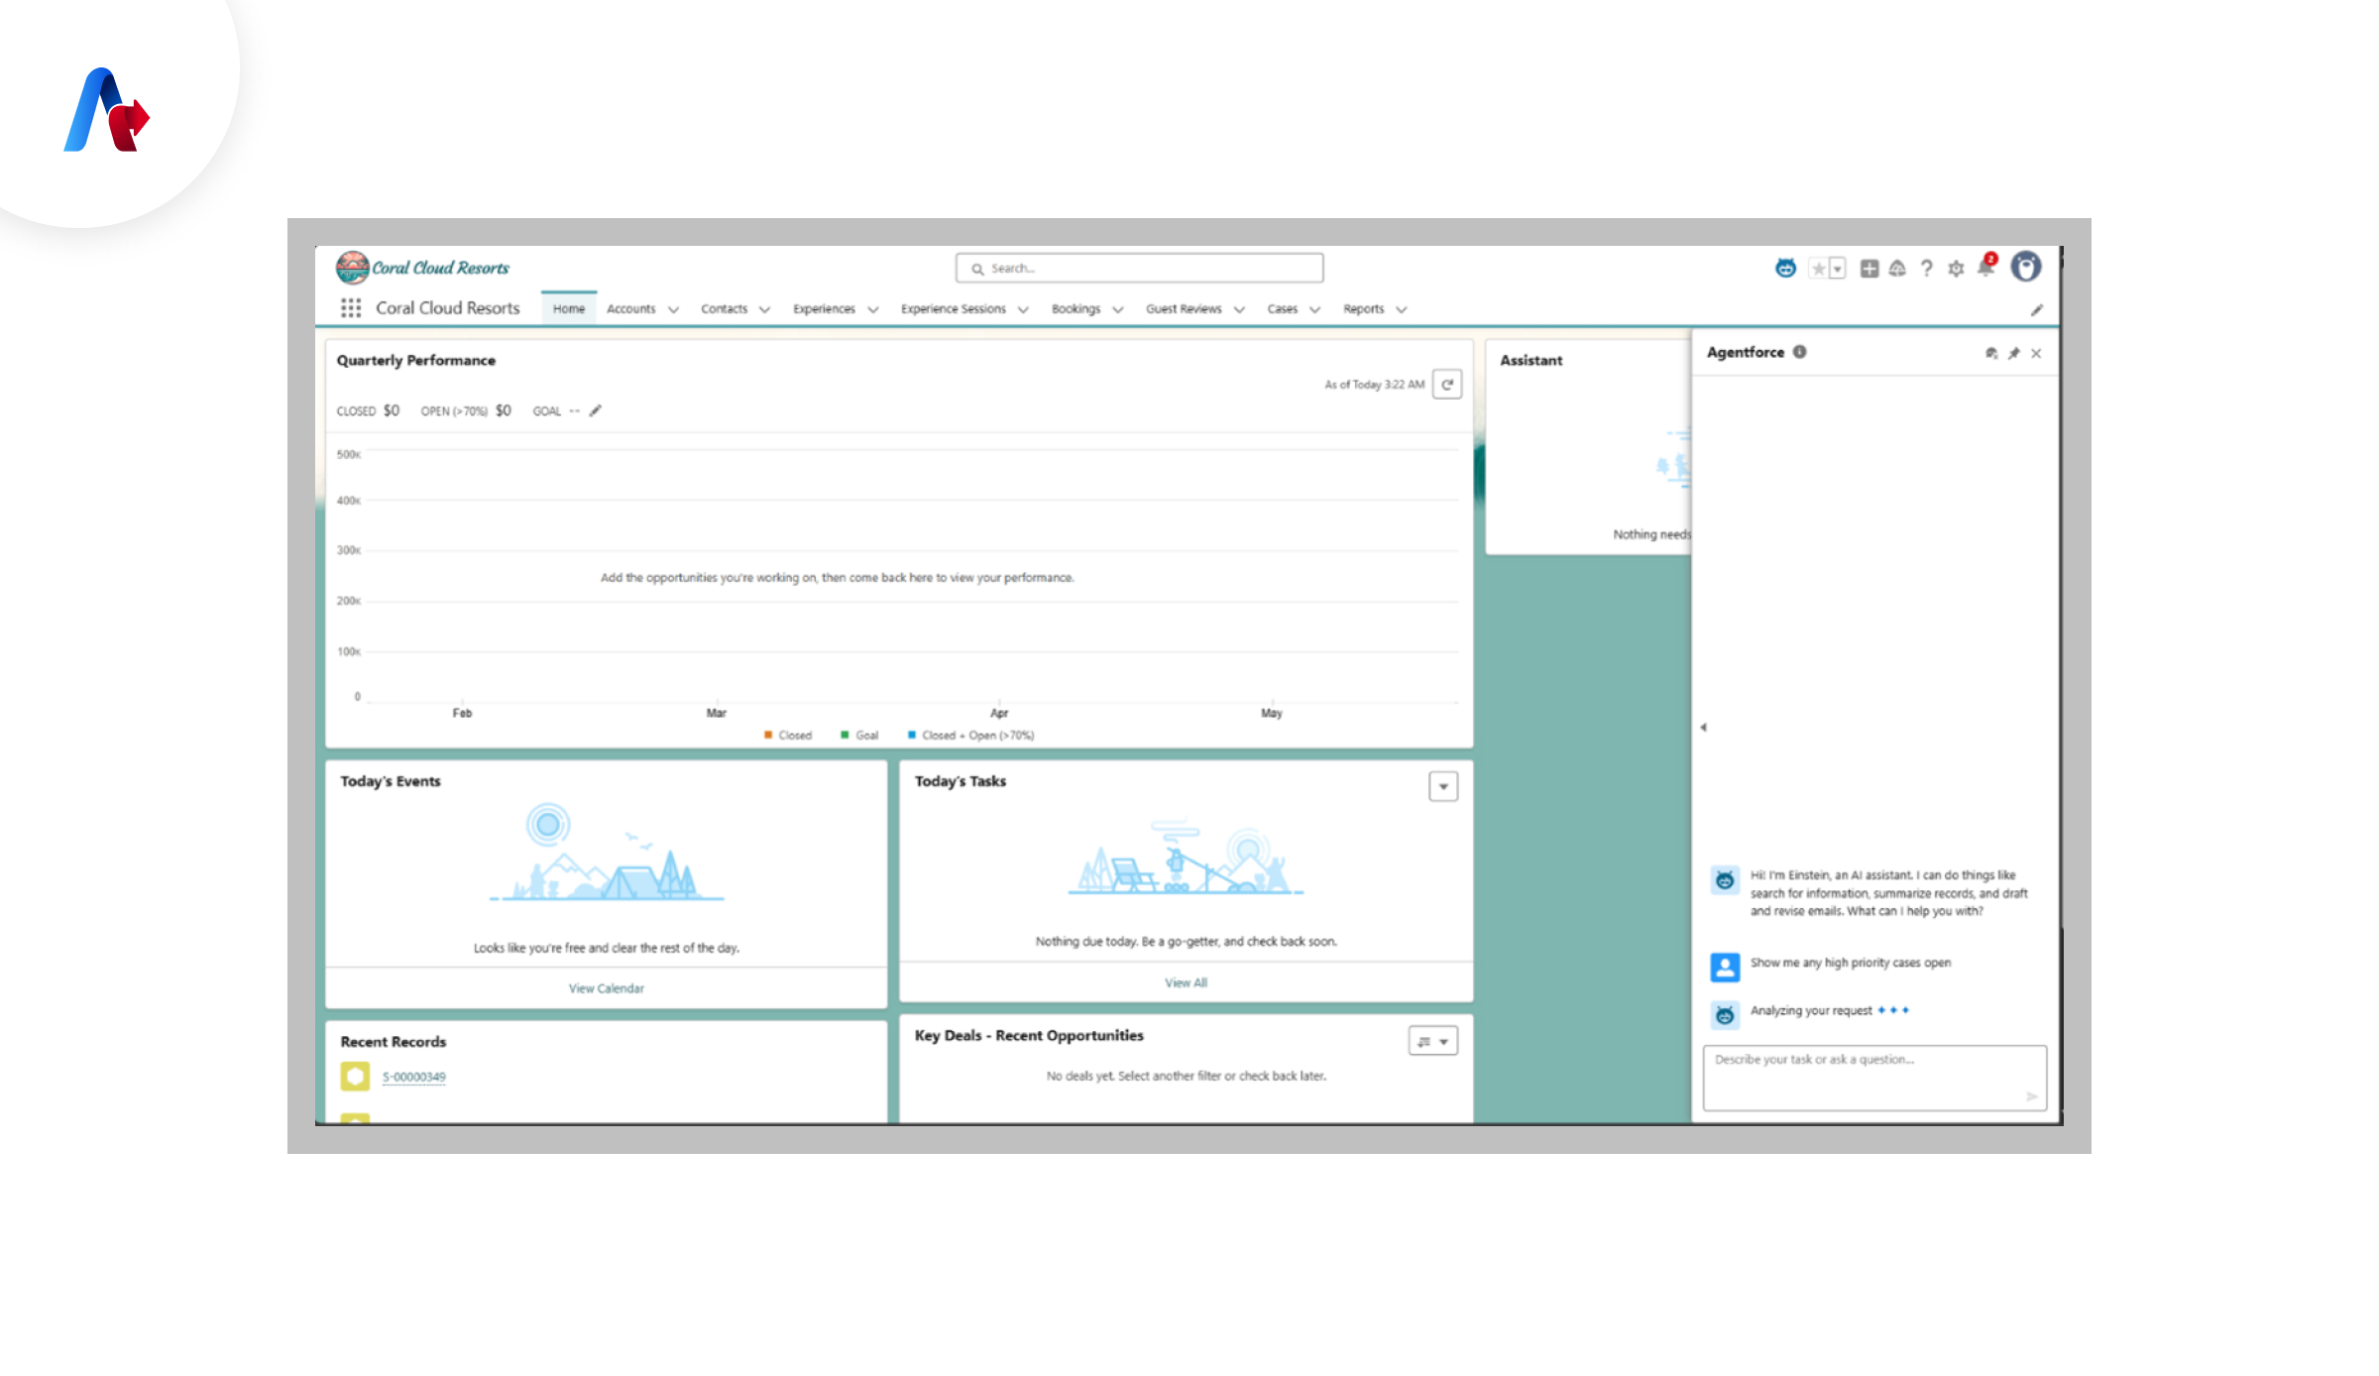Toggle Closed series orange legend
The width and height of the screenshot is (2379, 1376).
(788, 736)
